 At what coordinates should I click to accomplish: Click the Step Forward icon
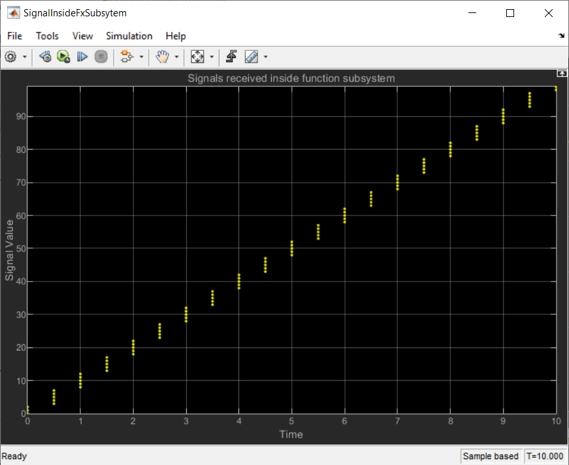click(x=82, y=57)
